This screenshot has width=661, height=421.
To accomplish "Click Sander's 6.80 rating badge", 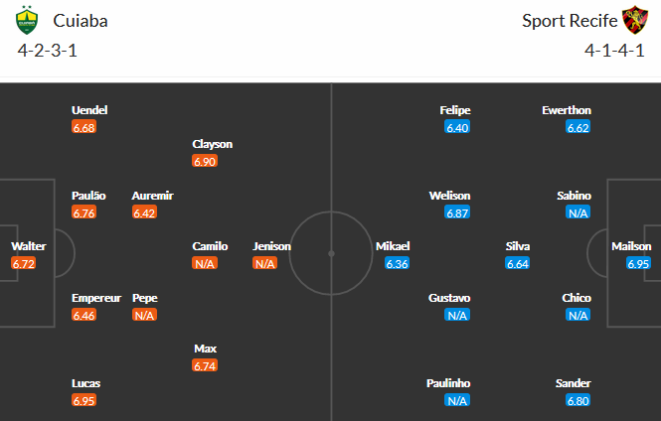I will [x=578, y=400].
